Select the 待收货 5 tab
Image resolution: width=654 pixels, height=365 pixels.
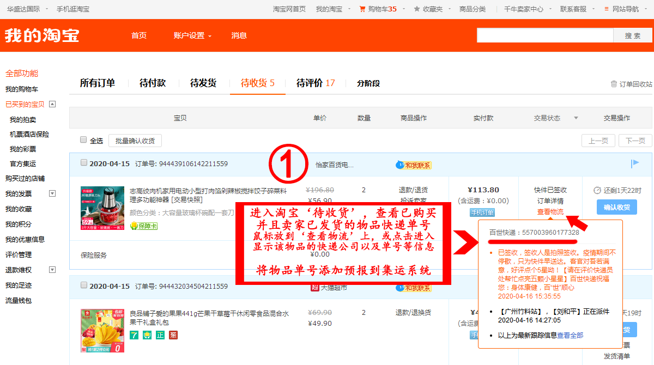click(x=258, y=83)
